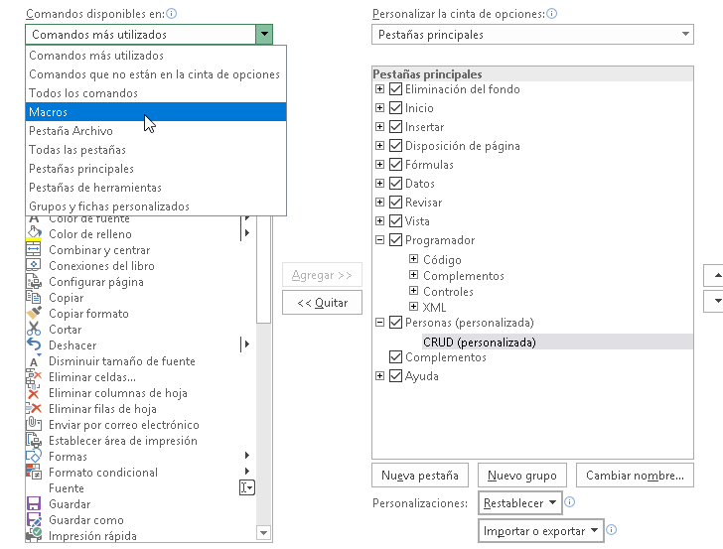Open the Importar o exportar dropdown
This screenshot has height=549, width=723.
tap(541, 530)
